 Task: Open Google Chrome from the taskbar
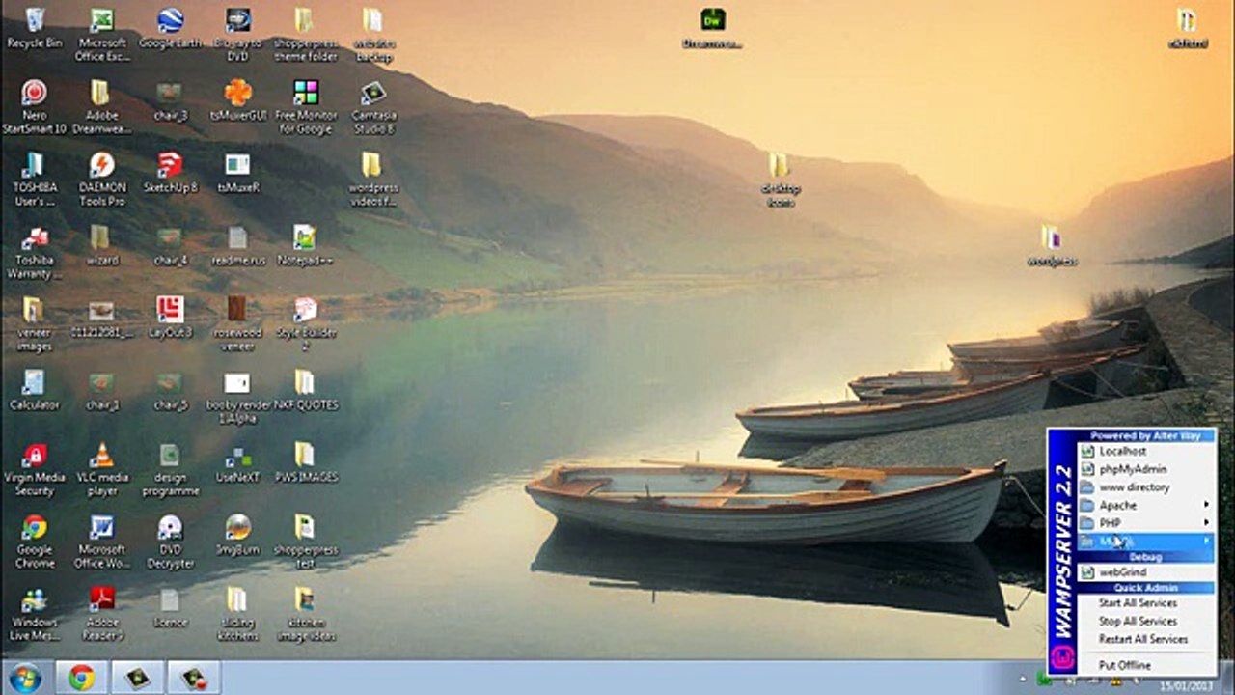tap(81, 678)
